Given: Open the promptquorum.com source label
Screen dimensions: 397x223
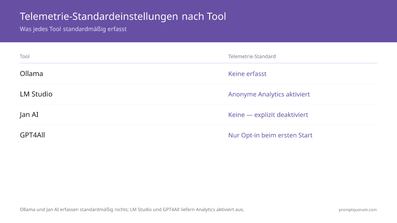Looking at the screenshot, I should [x=358, y=210].
